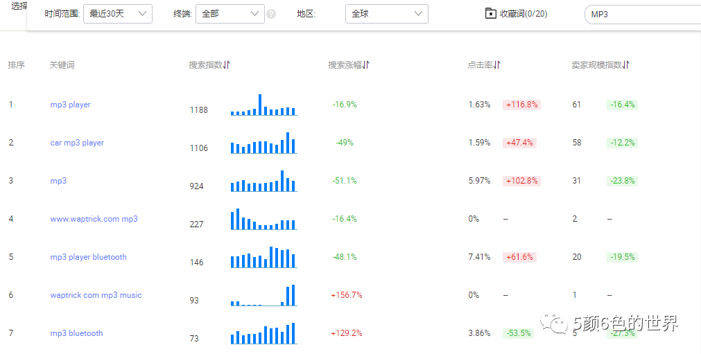Click the search growth value +129.2%
701x354 pixels.
pyautogui.click(x=347, y=333)
